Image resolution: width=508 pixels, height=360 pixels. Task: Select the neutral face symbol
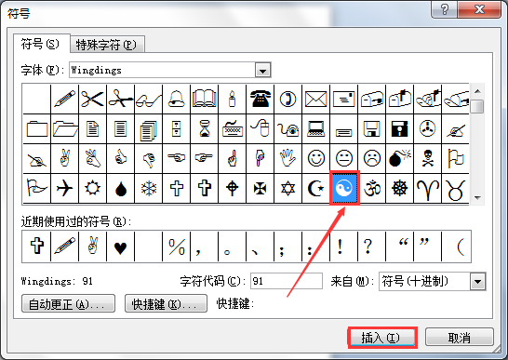(343, 158)
